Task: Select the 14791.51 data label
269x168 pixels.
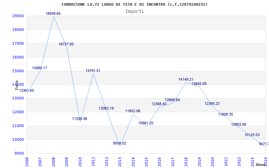Action: coord(93,71)
